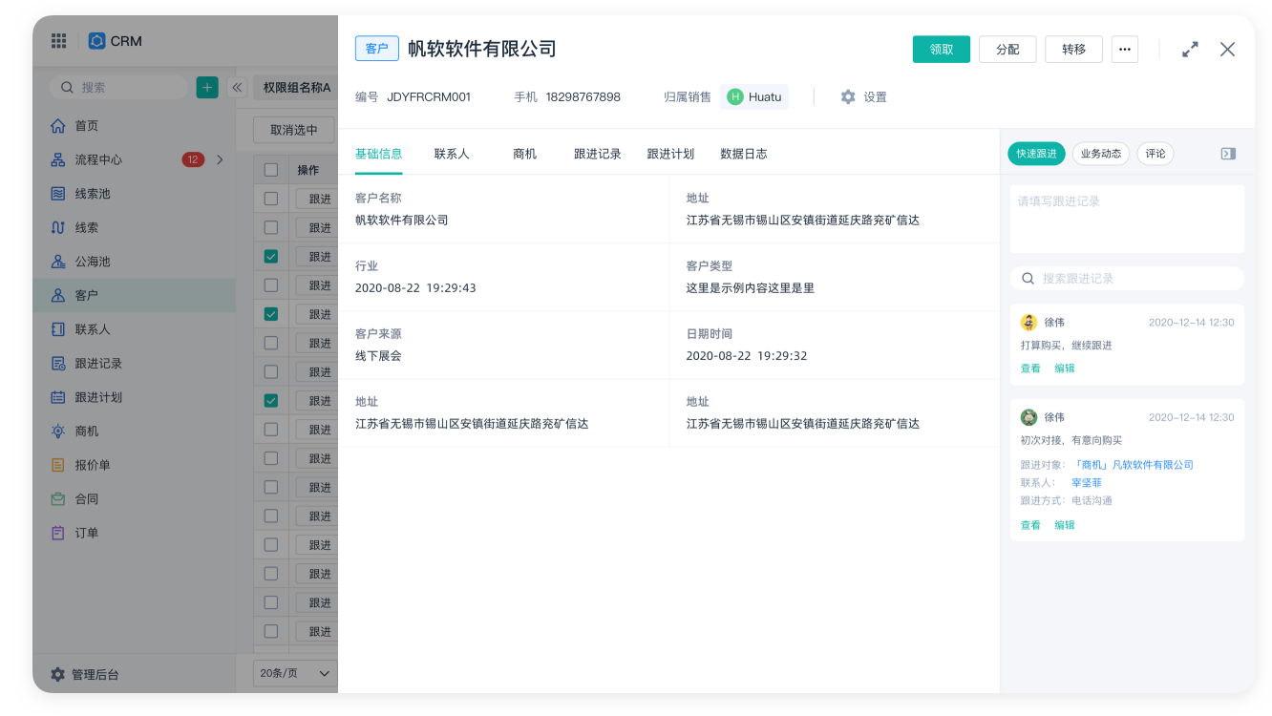Click the 权限组名称A tab label
Screen dimensions: 1272x716
click(x=297, y=88)
